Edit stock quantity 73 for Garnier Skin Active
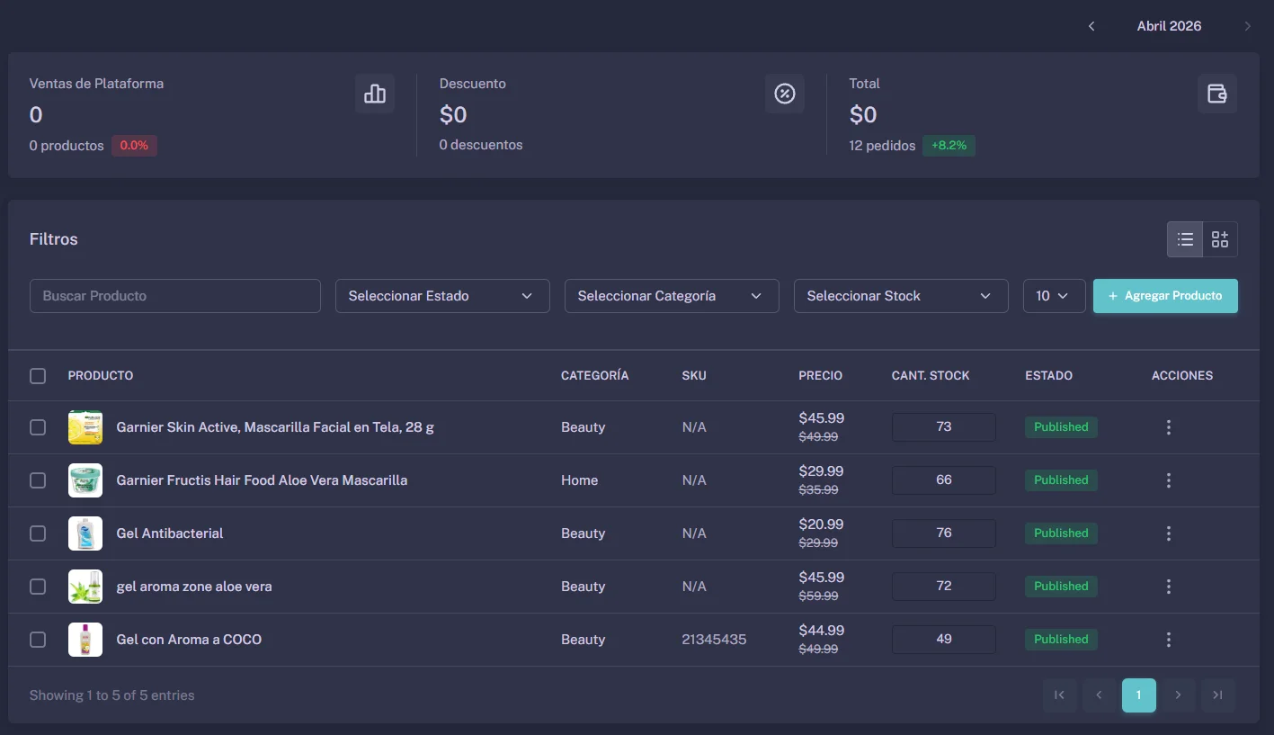Screen dimensions: 1274x735 pos(944,427)
